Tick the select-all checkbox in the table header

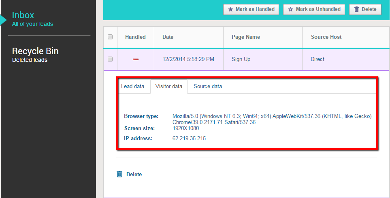(110, 37)
